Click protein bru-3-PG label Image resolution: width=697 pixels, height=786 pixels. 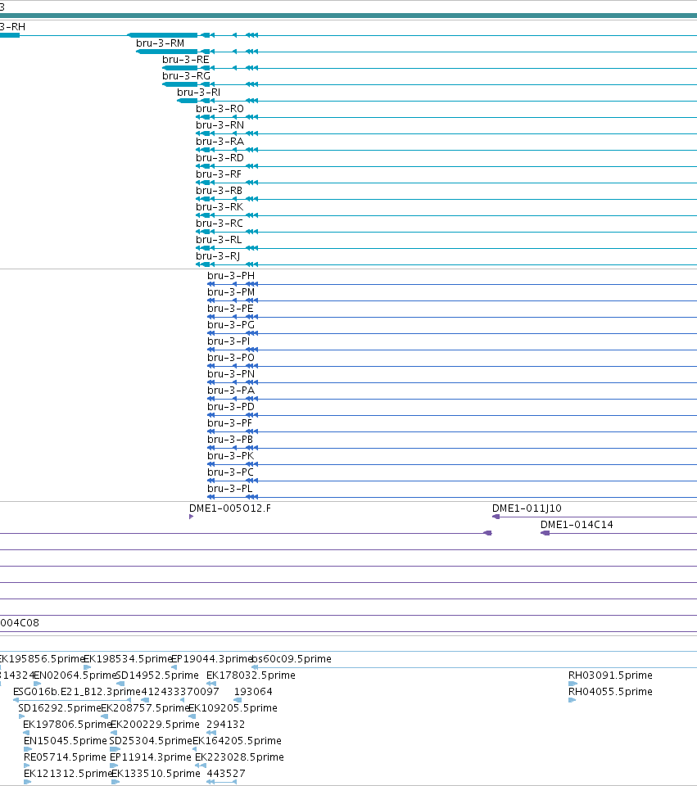pos(231,325)
